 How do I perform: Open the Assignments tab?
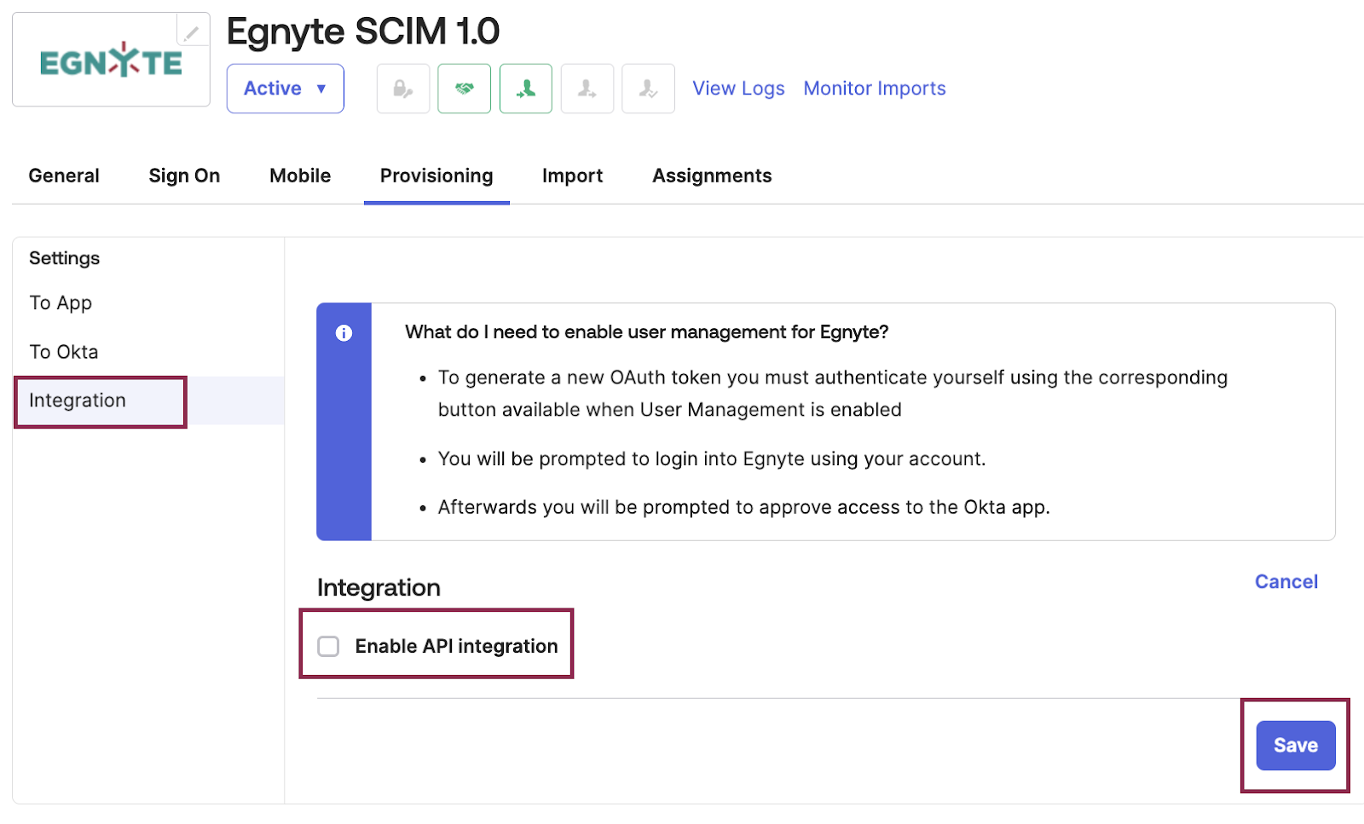coord(712,176)
